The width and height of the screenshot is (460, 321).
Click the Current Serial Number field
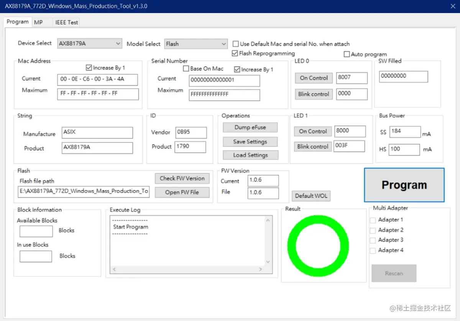[x=224, y=80]
